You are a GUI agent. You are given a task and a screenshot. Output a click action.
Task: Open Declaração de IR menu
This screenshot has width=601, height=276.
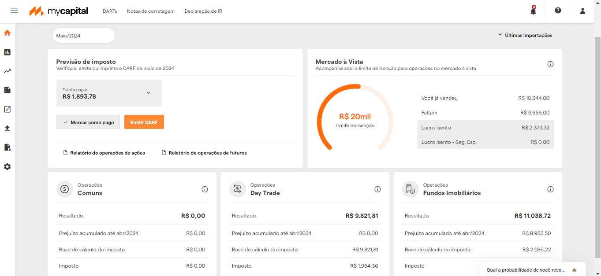pyautogui.click(x=203, y=11)
